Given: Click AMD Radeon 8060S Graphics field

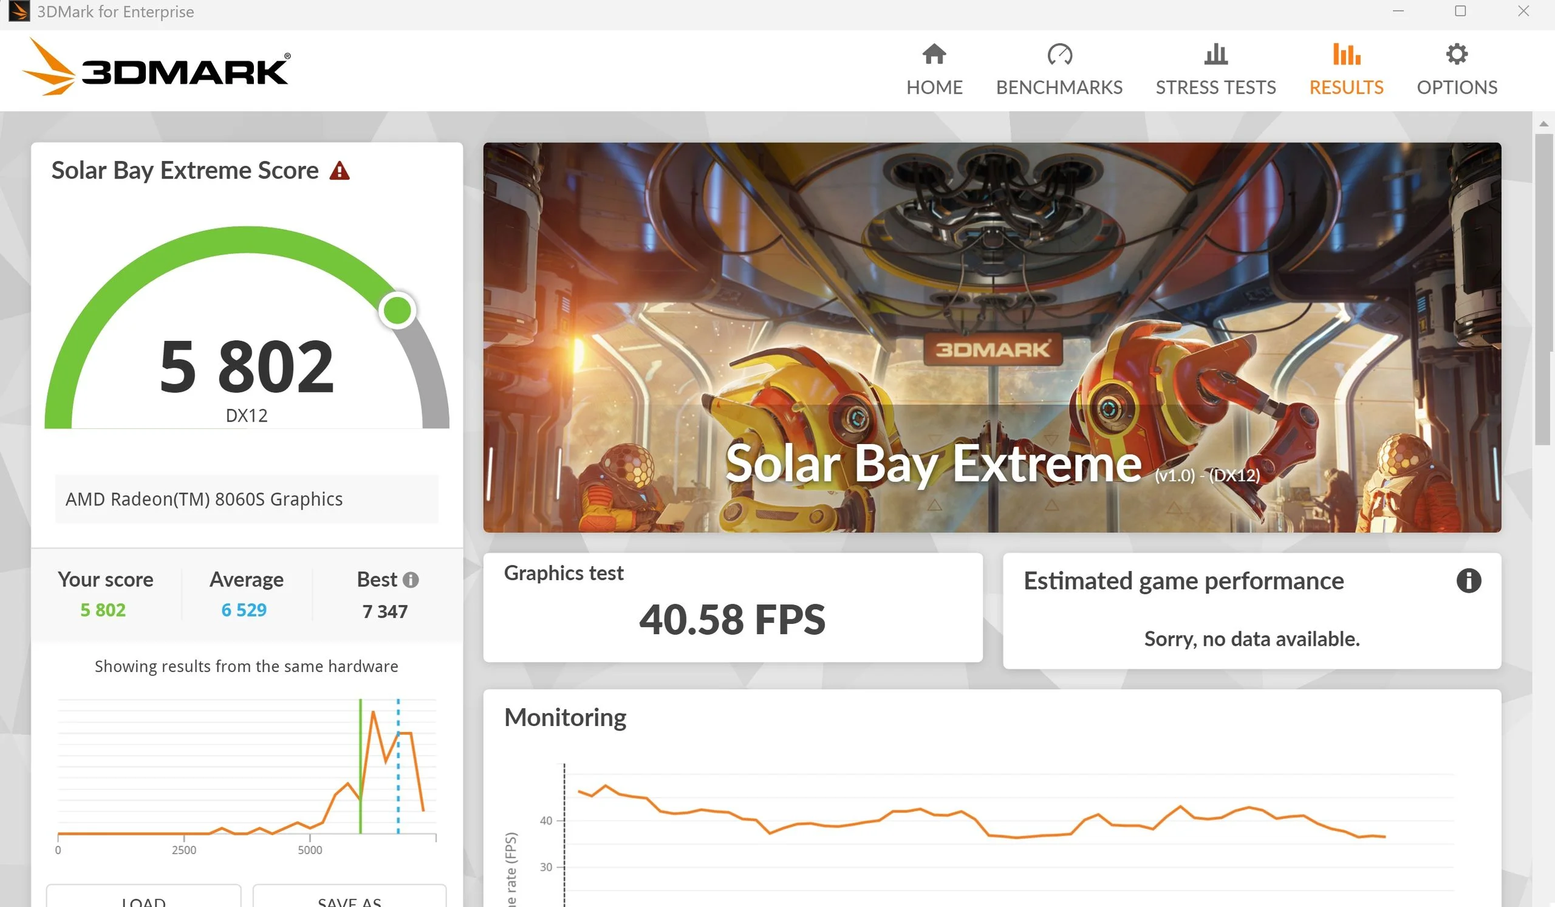Looking at the screenshot, I should click(246, 499).
